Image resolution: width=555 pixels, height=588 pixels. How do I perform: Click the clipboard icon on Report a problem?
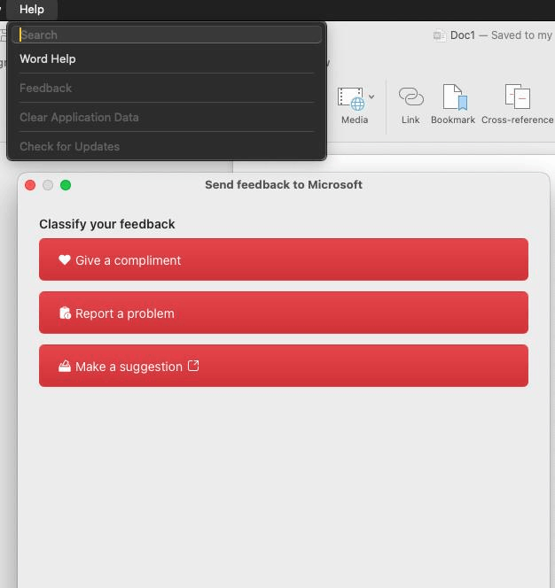click(65, 313)
